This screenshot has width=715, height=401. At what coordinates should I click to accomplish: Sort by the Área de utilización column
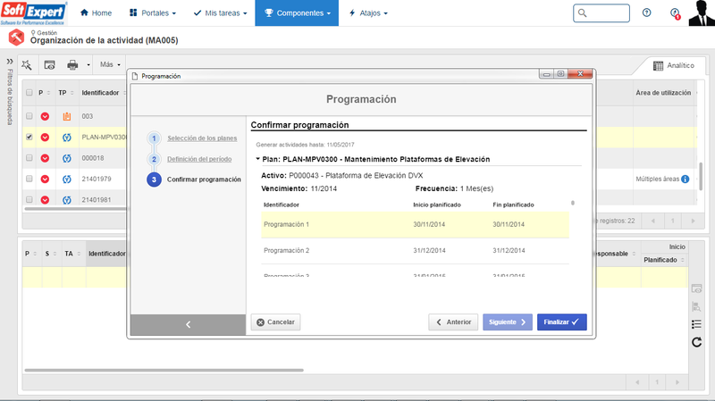pyautogui.click(x=663, y=93)
